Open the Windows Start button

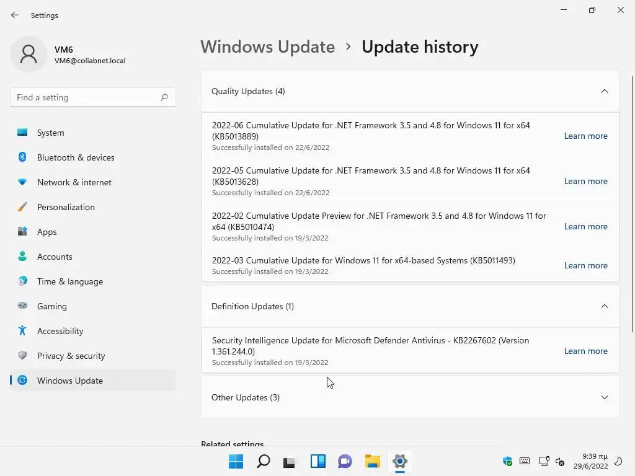point(236,461)
